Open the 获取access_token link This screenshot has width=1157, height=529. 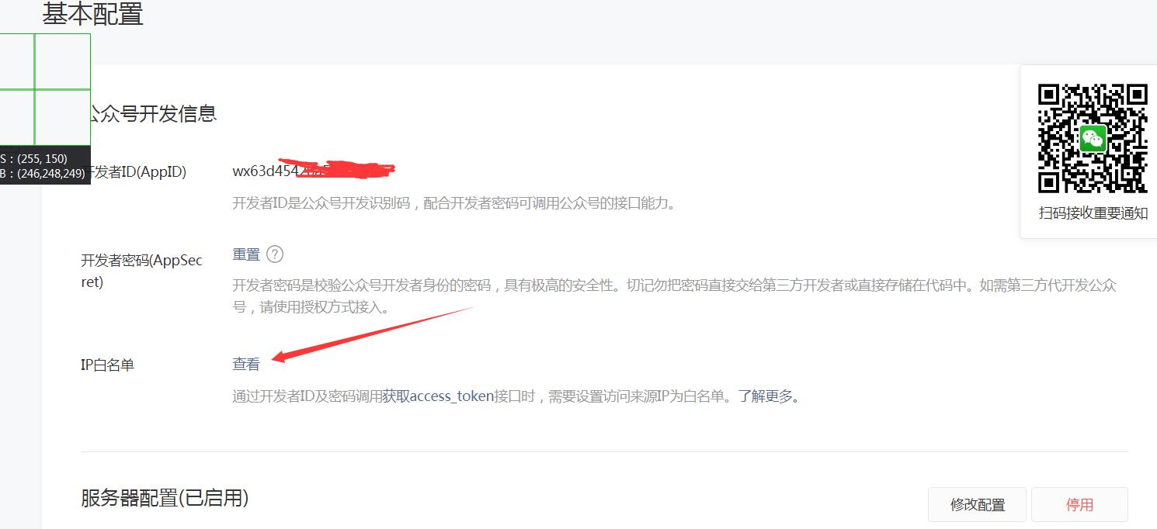[438, 396]
